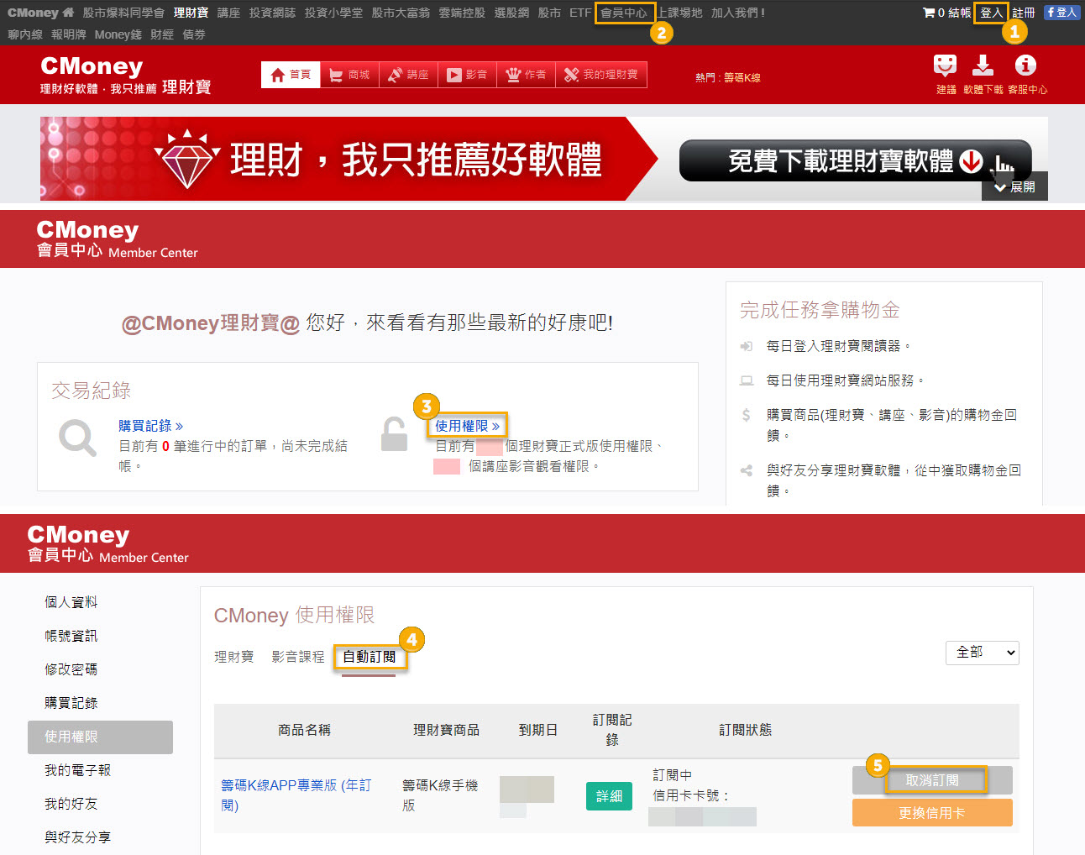The height and width of the screenshot is (855, 1085).
Task: Select 我的好友 in sidebar
Action: (71, 804)
